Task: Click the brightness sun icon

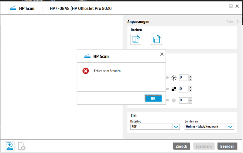Action: pyautogui.click(x=174, y=78)
